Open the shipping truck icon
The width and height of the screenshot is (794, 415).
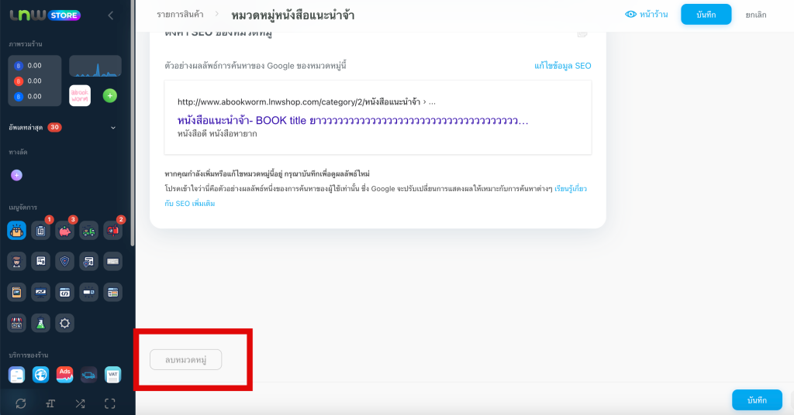coord(89,230)
